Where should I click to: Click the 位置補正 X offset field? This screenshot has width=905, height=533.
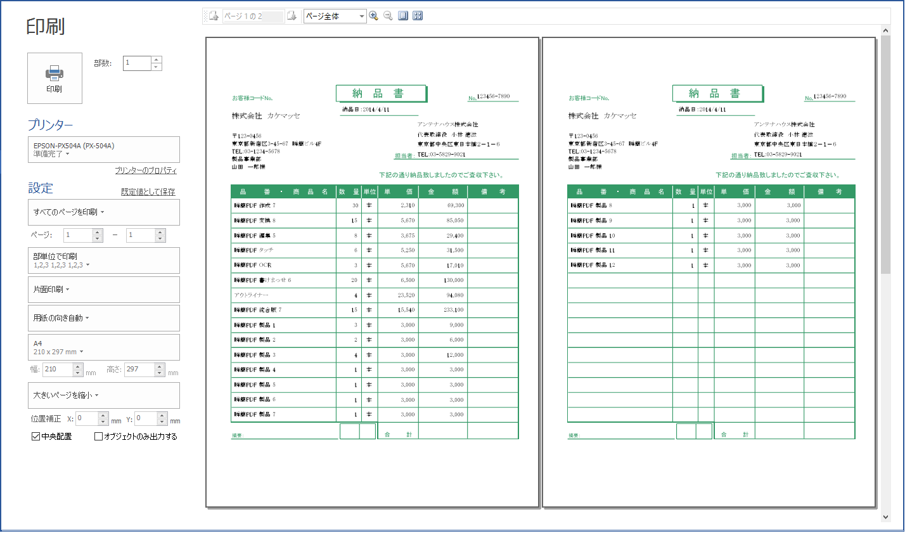point(87,419)
